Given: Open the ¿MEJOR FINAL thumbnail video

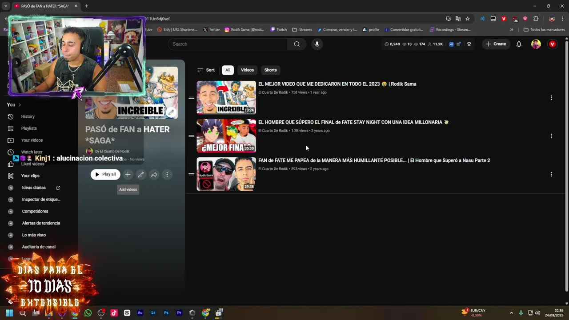Looking at the screenshot, I should tap(226, 136).
